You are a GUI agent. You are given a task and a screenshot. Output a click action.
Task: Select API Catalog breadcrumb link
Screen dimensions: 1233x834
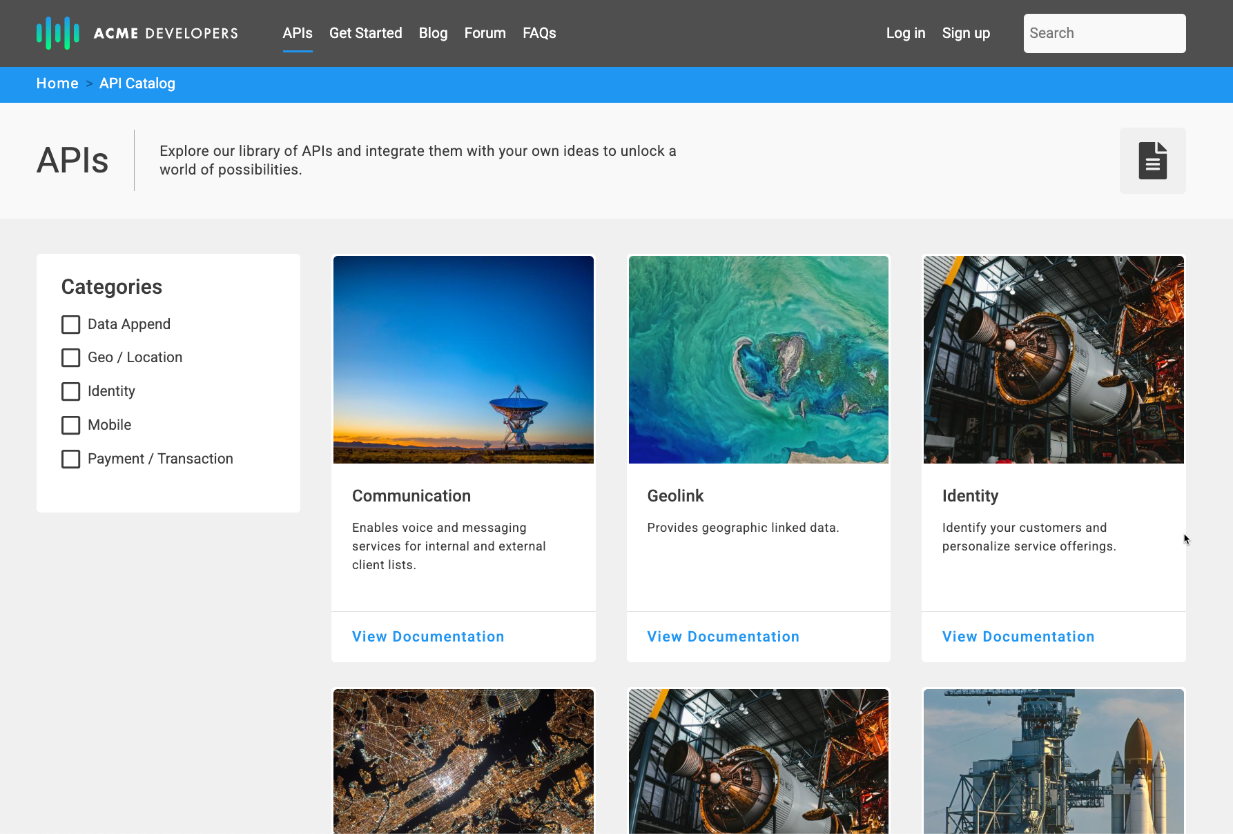[137, 83]
